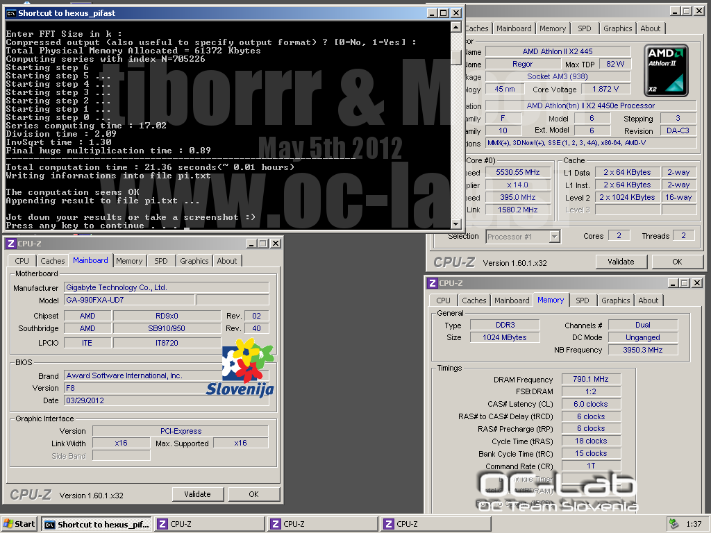Click the system tray network icon
Image resolution: width=711 pixels, height=533 pixels.
coord(674,524)
